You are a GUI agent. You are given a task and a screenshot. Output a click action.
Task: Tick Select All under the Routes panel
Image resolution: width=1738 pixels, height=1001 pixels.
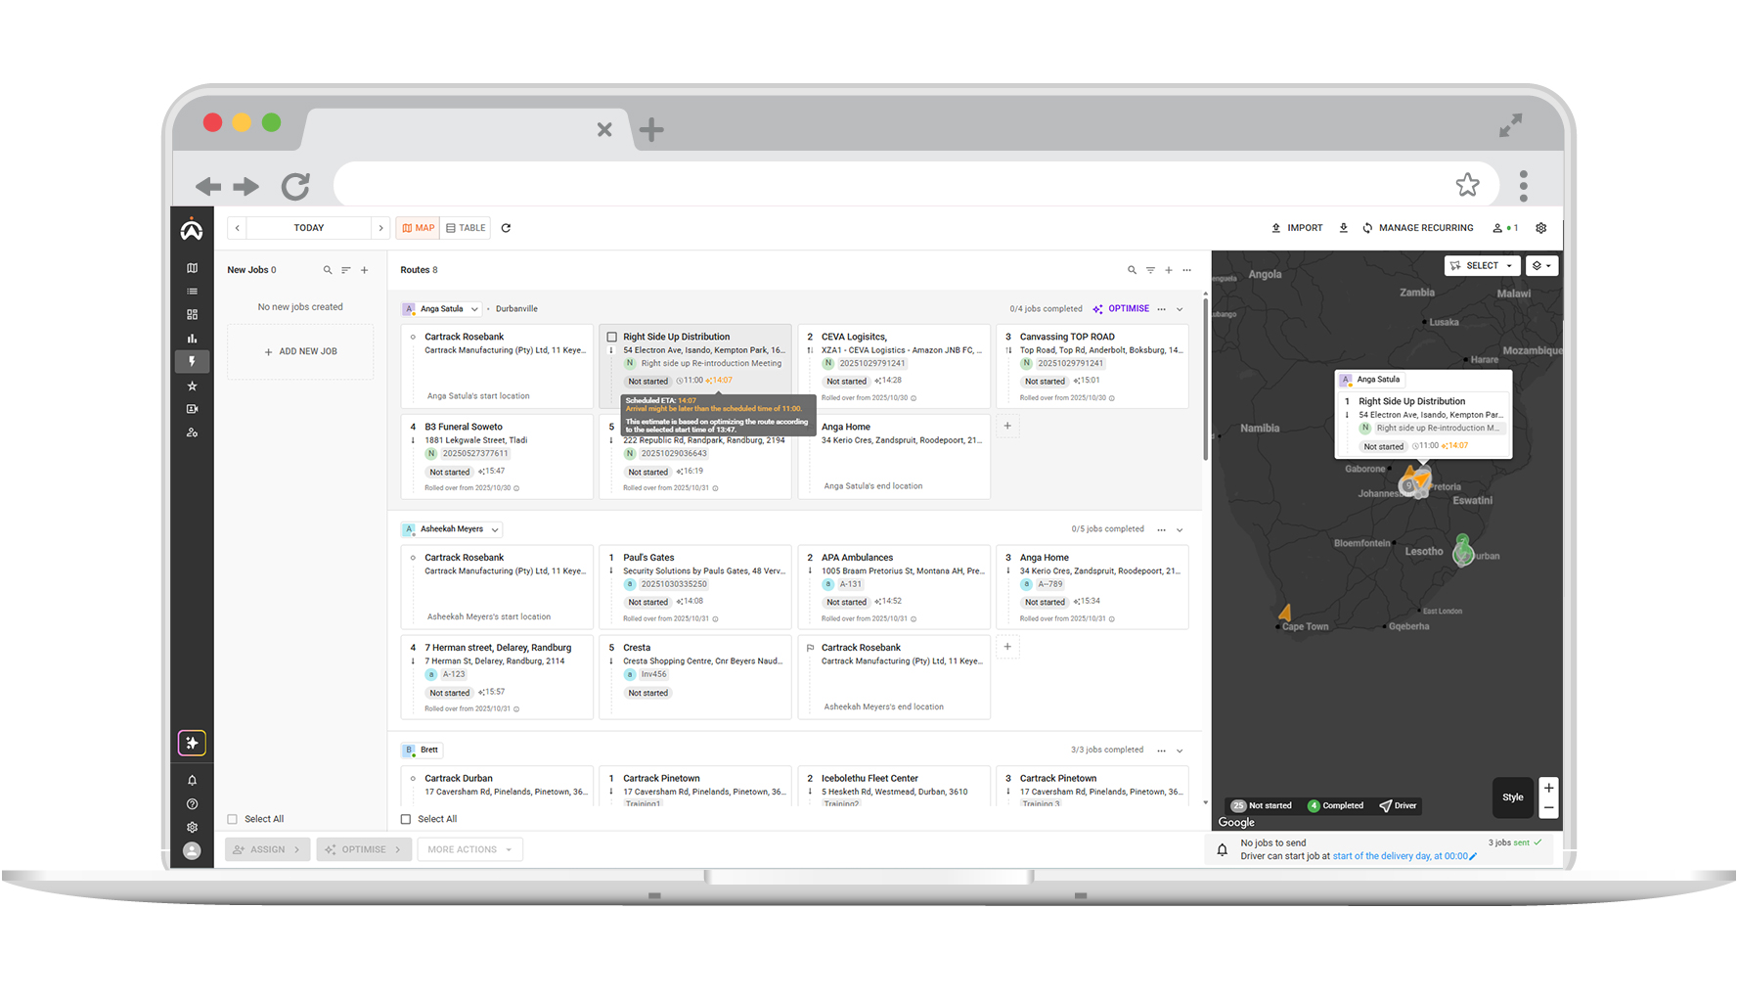(406, 820)
